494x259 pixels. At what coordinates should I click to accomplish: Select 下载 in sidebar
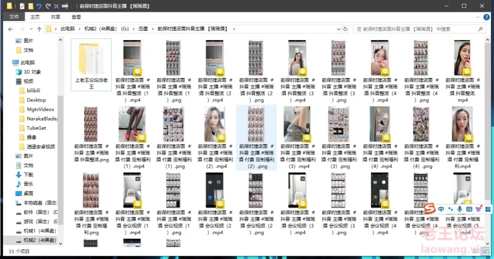click(x=28, y=175)
